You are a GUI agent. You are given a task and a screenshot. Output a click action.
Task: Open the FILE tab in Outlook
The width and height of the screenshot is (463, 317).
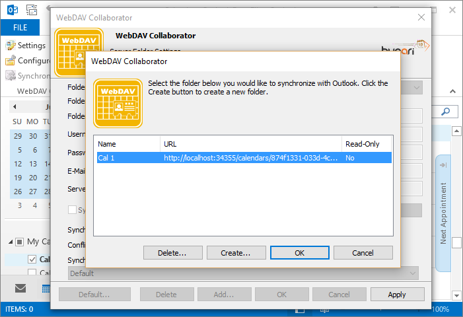[x=20, y=28]
